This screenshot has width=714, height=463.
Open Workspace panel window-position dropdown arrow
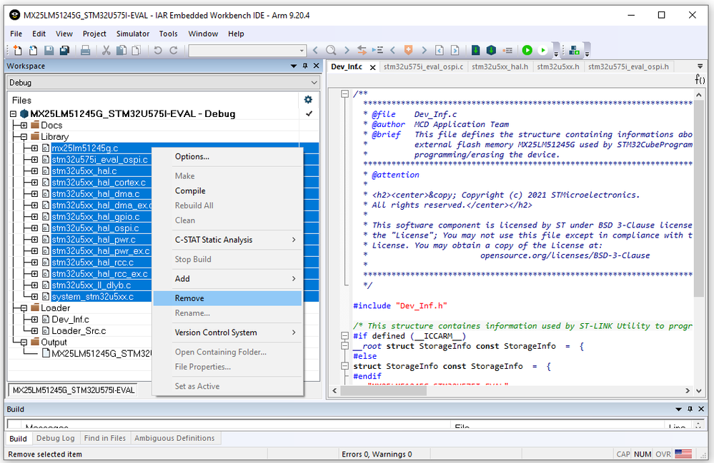click(x=294, y=66)
